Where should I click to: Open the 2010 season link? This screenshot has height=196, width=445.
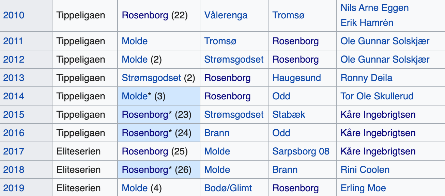[x=14, y=15]
